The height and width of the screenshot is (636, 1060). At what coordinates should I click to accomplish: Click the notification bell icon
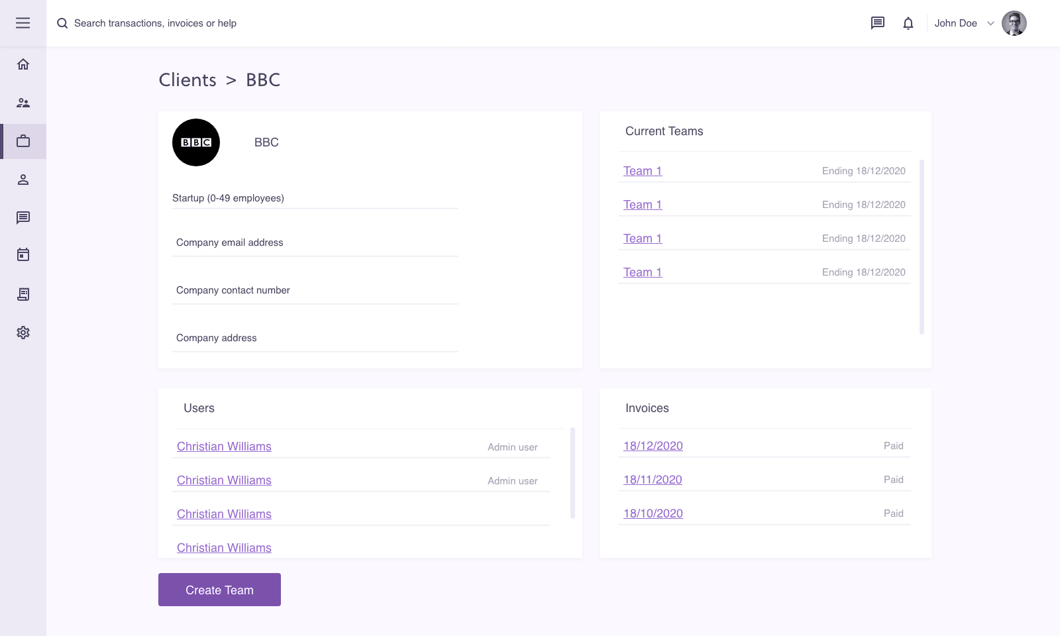pos(908,23)
